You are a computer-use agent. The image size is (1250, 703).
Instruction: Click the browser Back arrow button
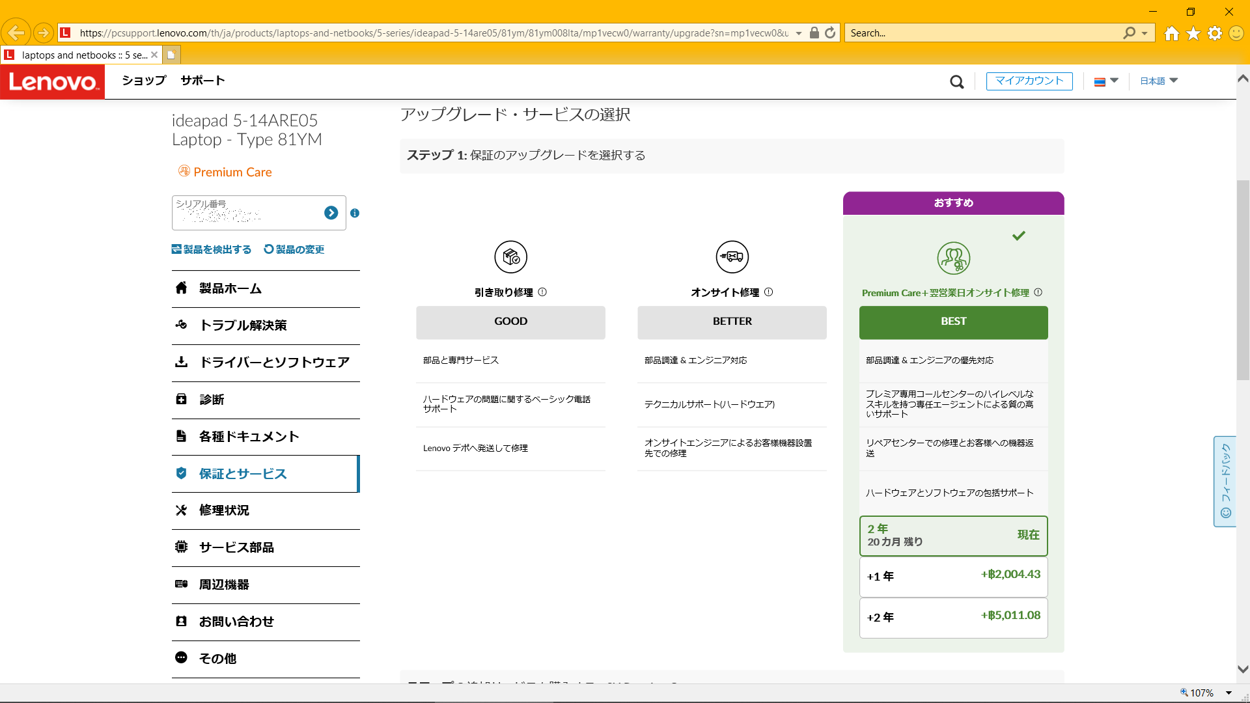16,33
